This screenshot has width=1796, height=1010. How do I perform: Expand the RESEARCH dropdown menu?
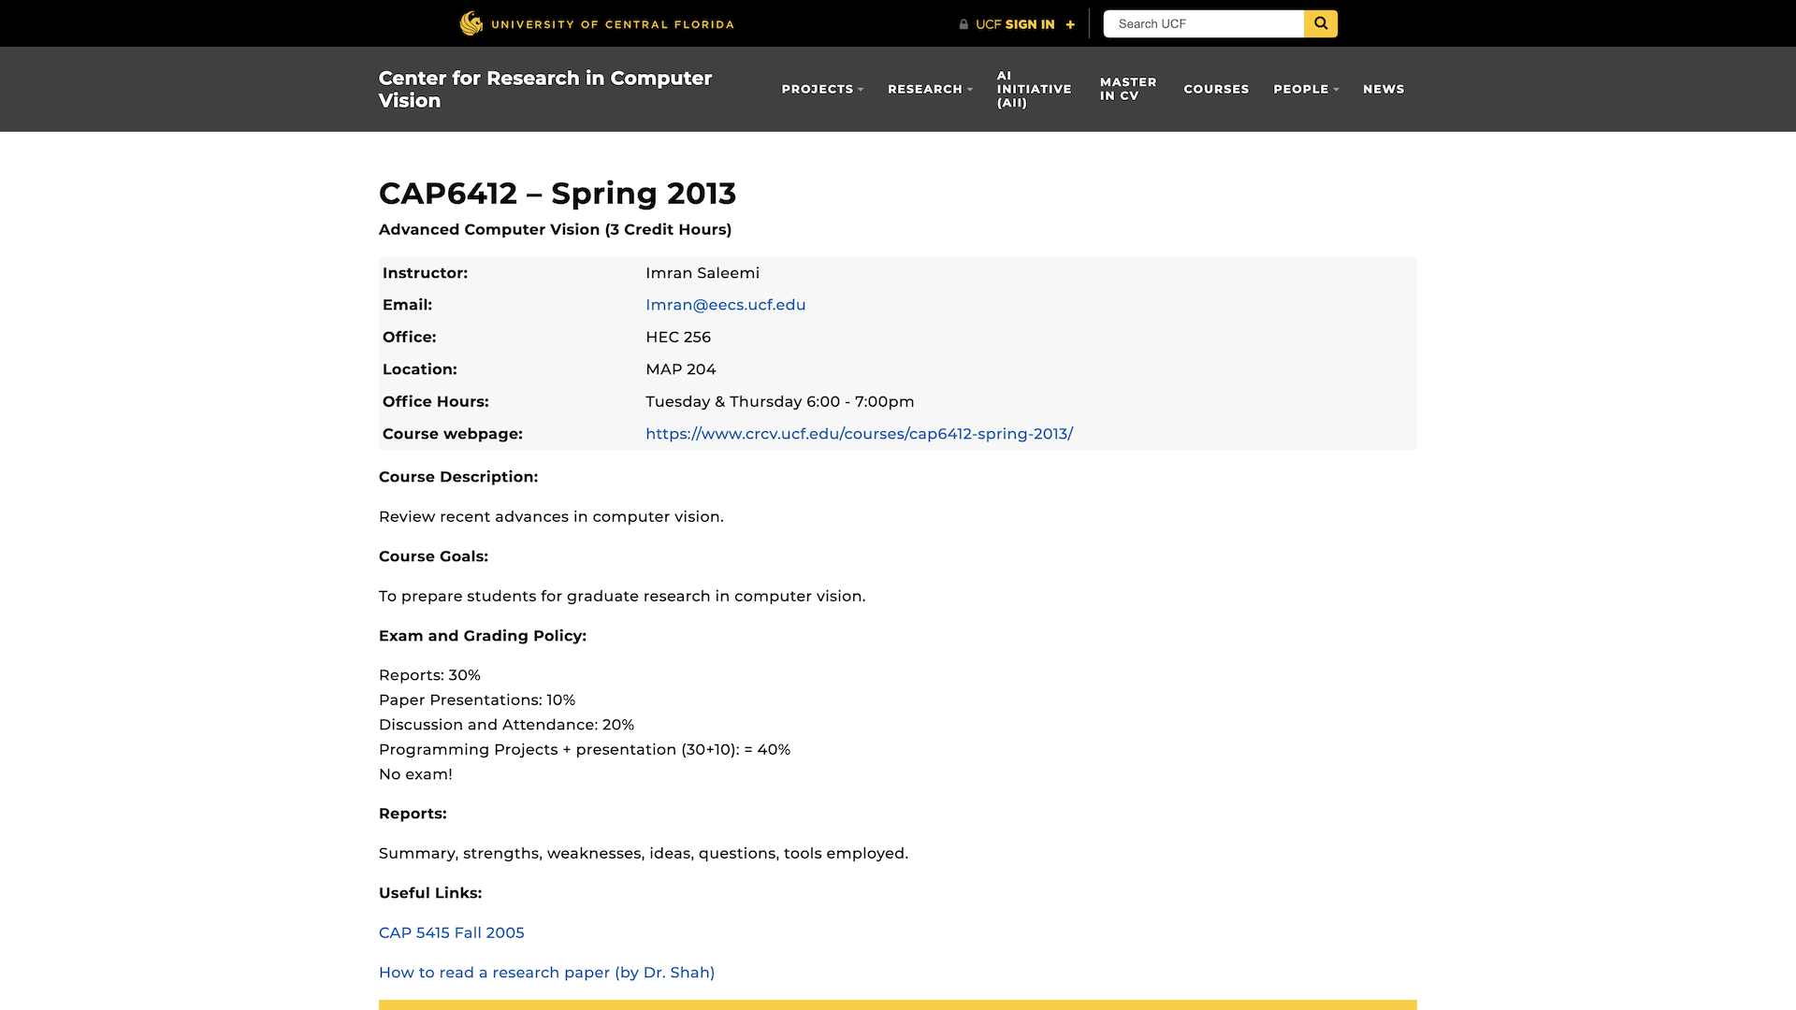point(930,89)
